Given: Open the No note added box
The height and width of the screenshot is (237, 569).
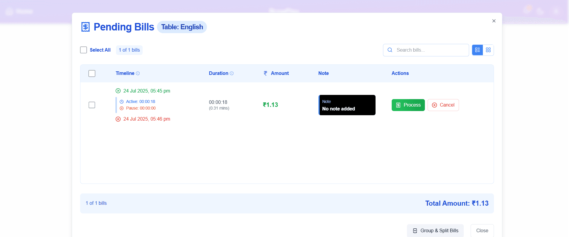Looking at the screenshot, I should [x=347, y=105].
